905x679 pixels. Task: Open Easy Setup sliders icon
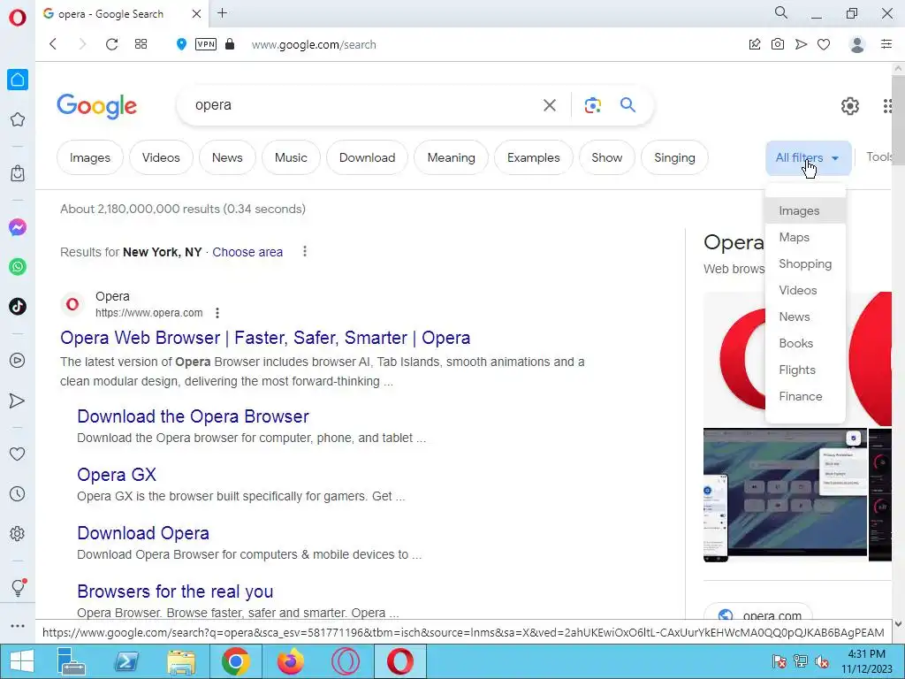coord(886,44)
